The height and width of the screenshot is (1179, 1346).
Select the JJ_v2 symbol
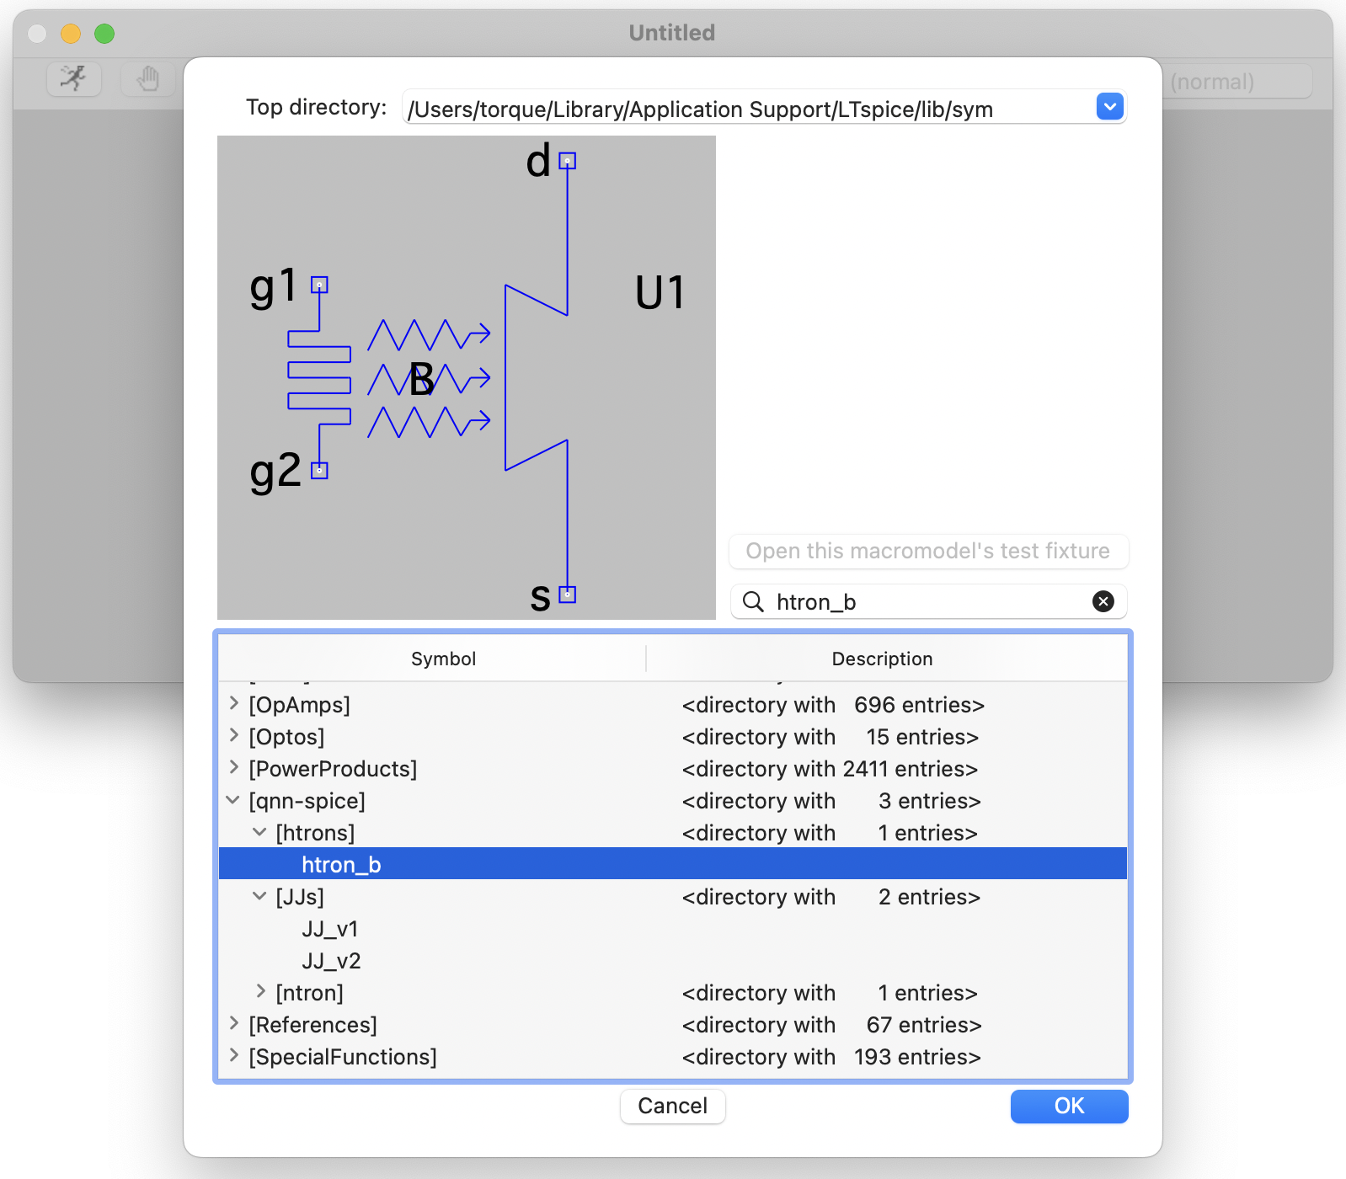point(331,961)
